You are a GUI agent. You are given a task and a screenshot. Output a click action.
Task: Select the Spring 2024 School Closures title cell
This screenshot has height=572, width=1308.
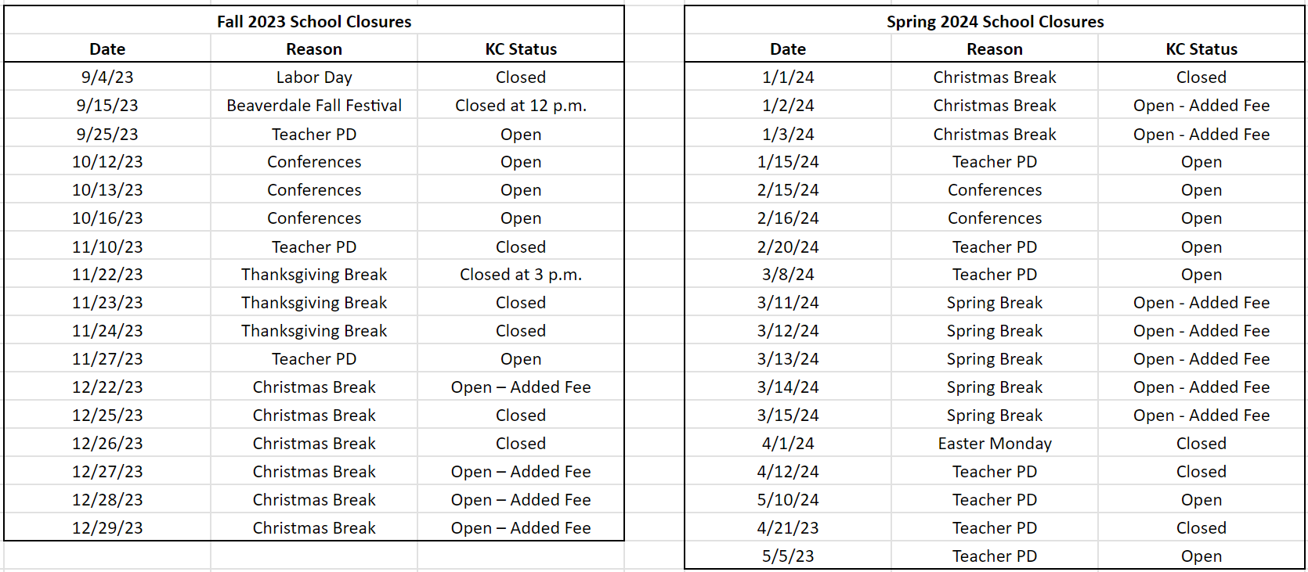click(x=995, y=21)
